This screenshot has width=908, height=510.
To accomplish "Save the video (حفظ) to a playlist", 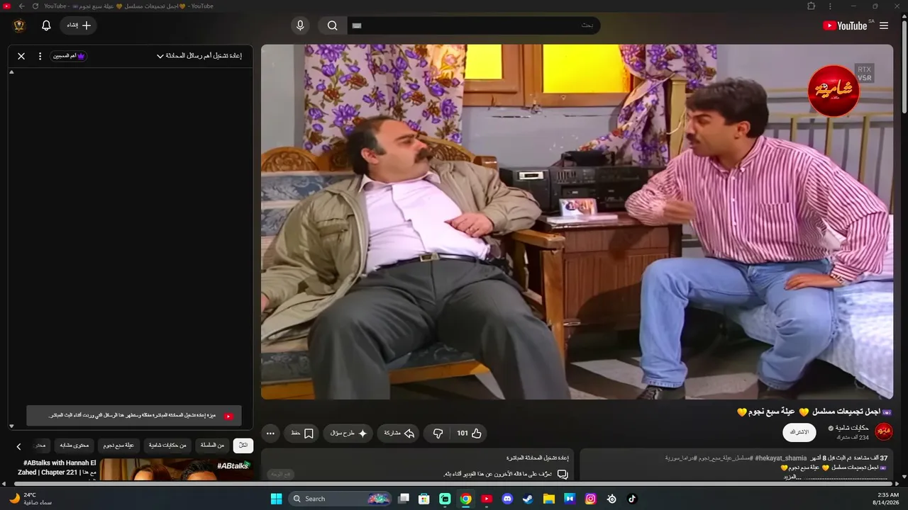I will [x=303, y=433].
